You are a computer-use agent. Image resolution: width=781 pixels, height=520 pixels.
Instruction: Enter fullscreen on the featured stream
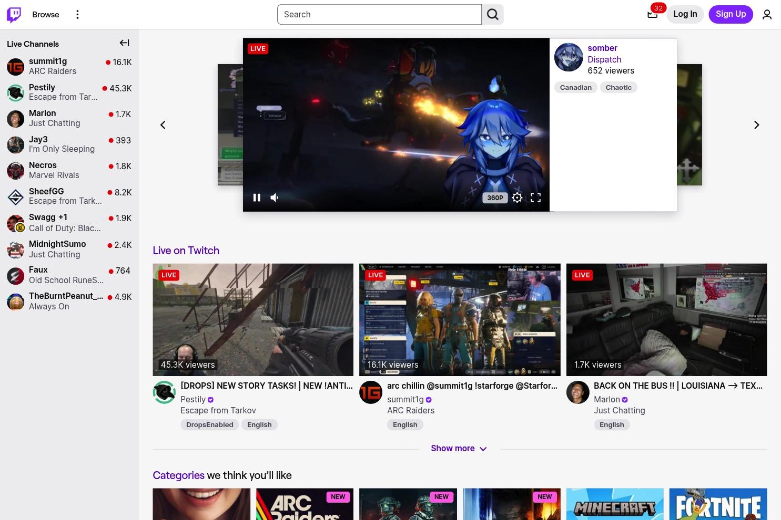[x=535, y=197]
